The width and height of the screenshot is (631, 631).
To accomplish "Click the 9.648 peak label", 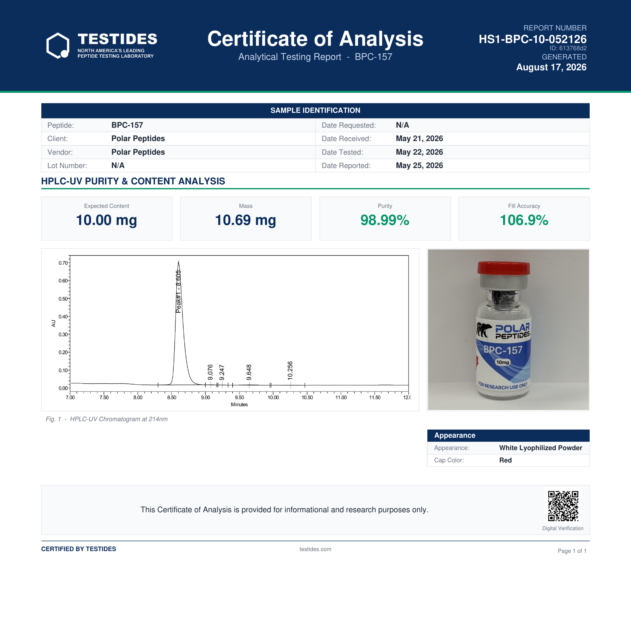I will click(249, 372).
